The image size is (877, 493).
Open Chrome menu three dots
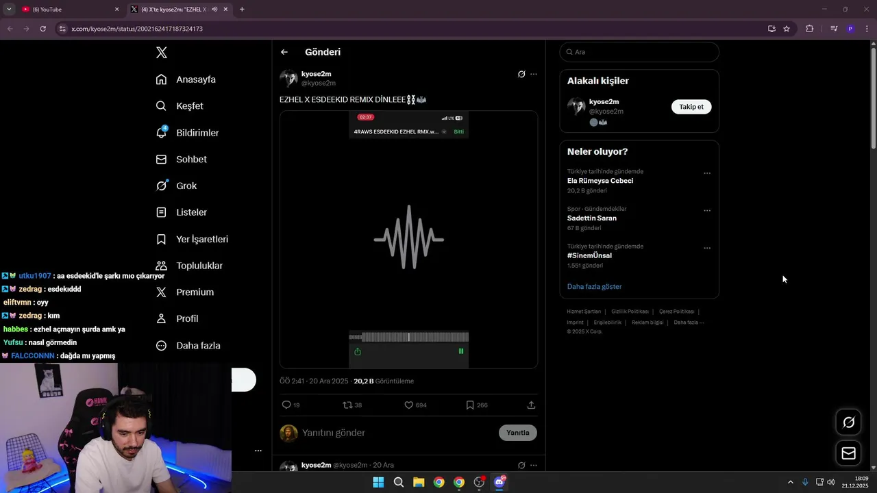pos(867,29)
